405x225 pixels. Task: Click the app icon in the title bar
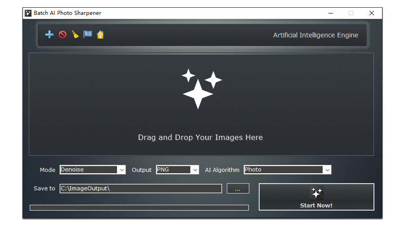click(x=28, y=13)
